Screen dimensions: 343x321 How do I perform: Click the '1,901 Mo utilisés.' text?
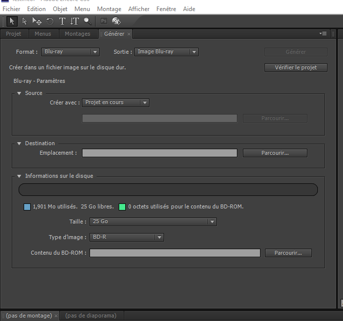pos(55,207)
